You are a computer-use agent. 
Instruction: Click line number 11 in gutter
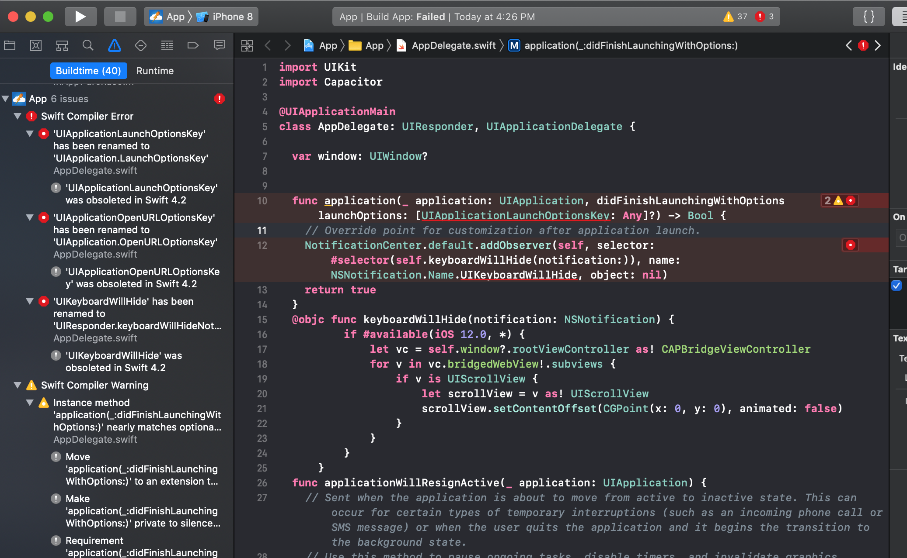[x=262, y=230]
